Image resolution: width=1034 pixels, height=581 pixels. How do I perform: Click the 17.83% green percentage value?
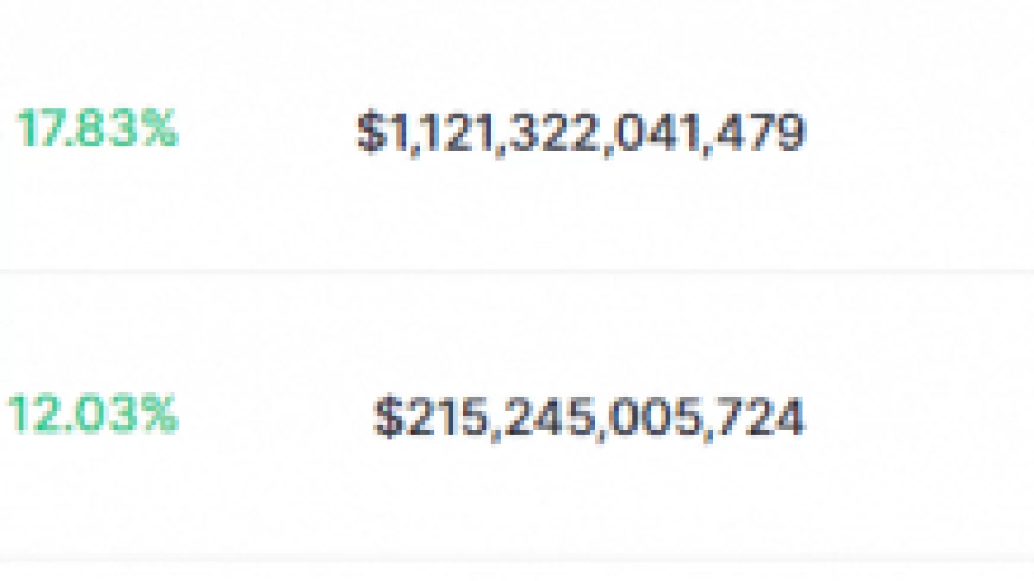click(x=97, y=130)
